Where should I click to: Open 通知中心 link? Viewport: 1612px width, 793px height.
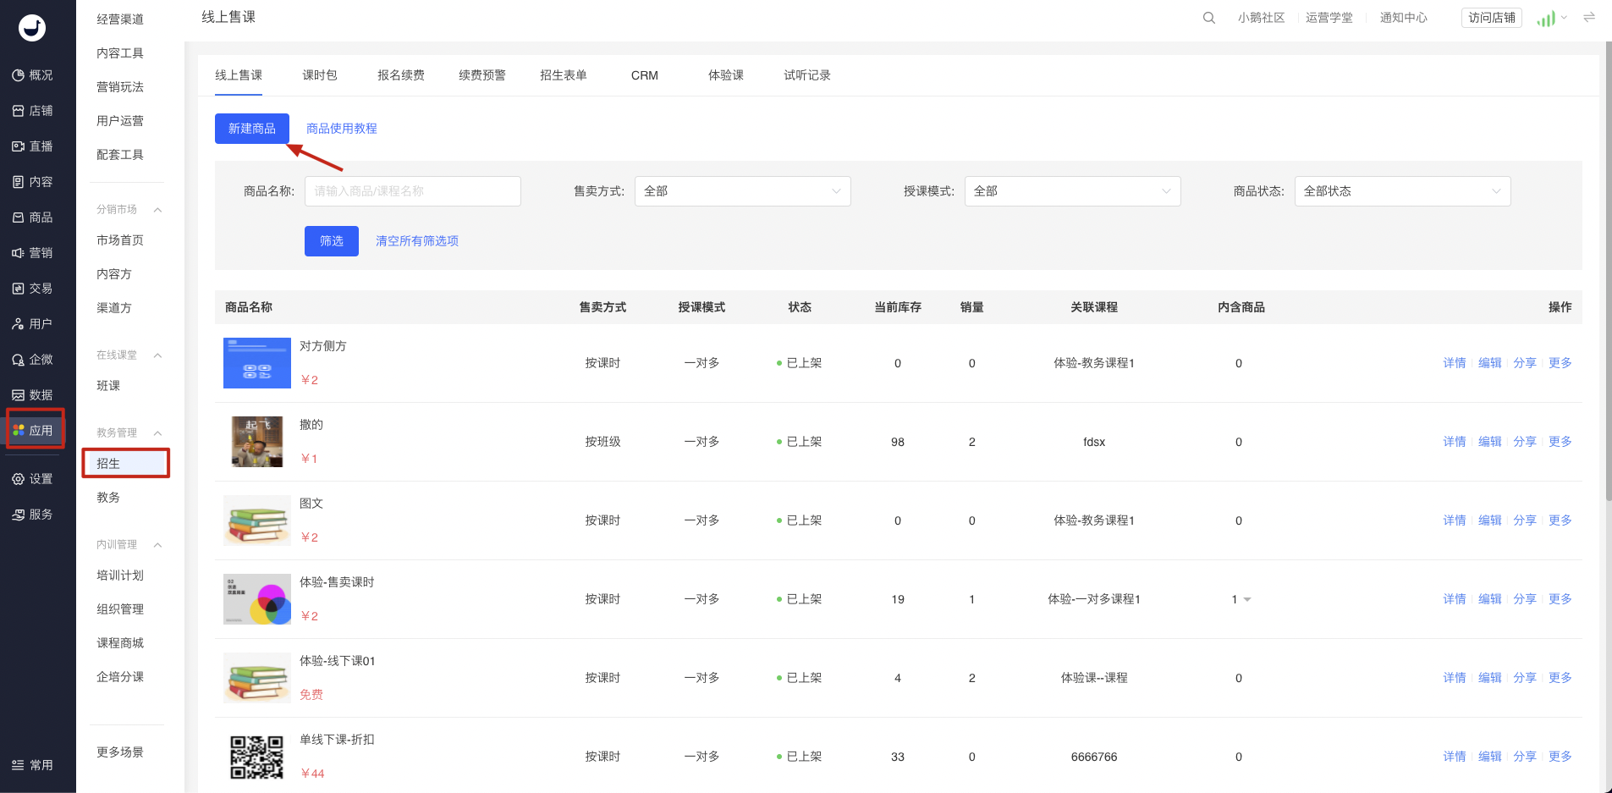tap(1404, 18)
